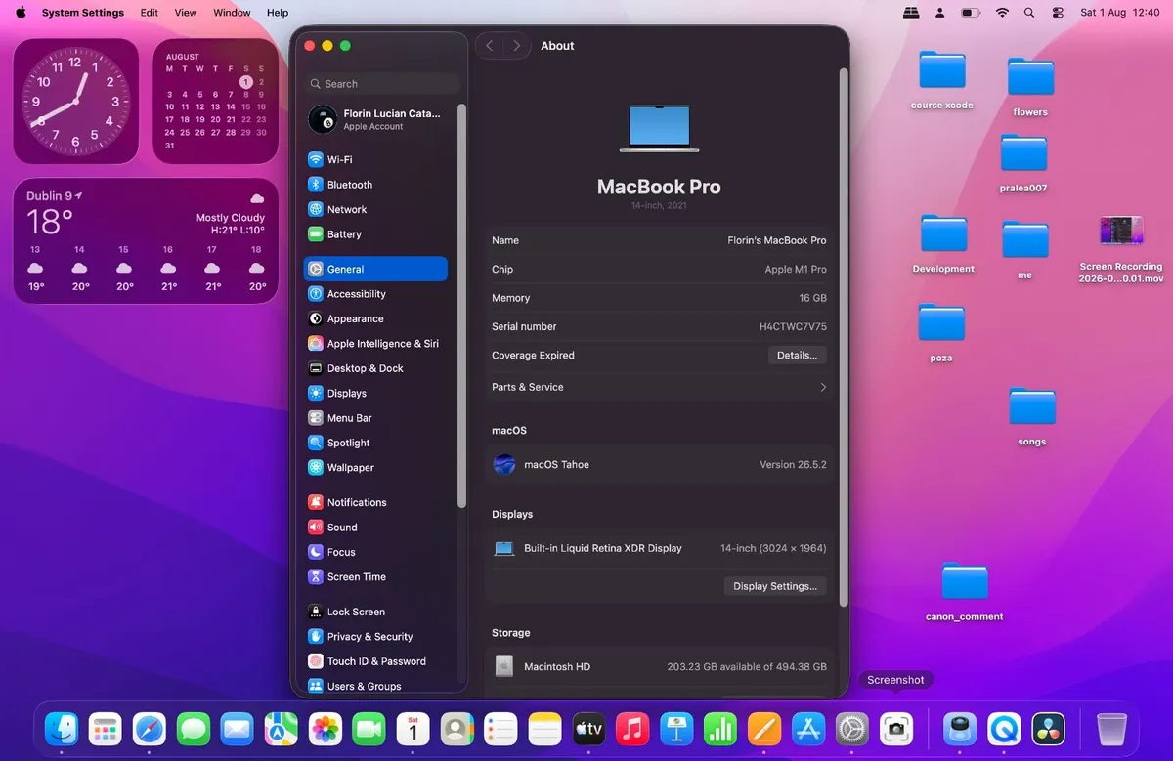The height and width of the screenshot is (761, 1173).
Task: Select Network in the sidebar
Action: point(375,209)
